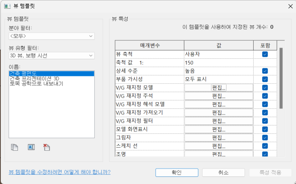This screenshot has height=184, width=296.
Task: Click the duplicate view template icon
Action: (x=15, y=147)
